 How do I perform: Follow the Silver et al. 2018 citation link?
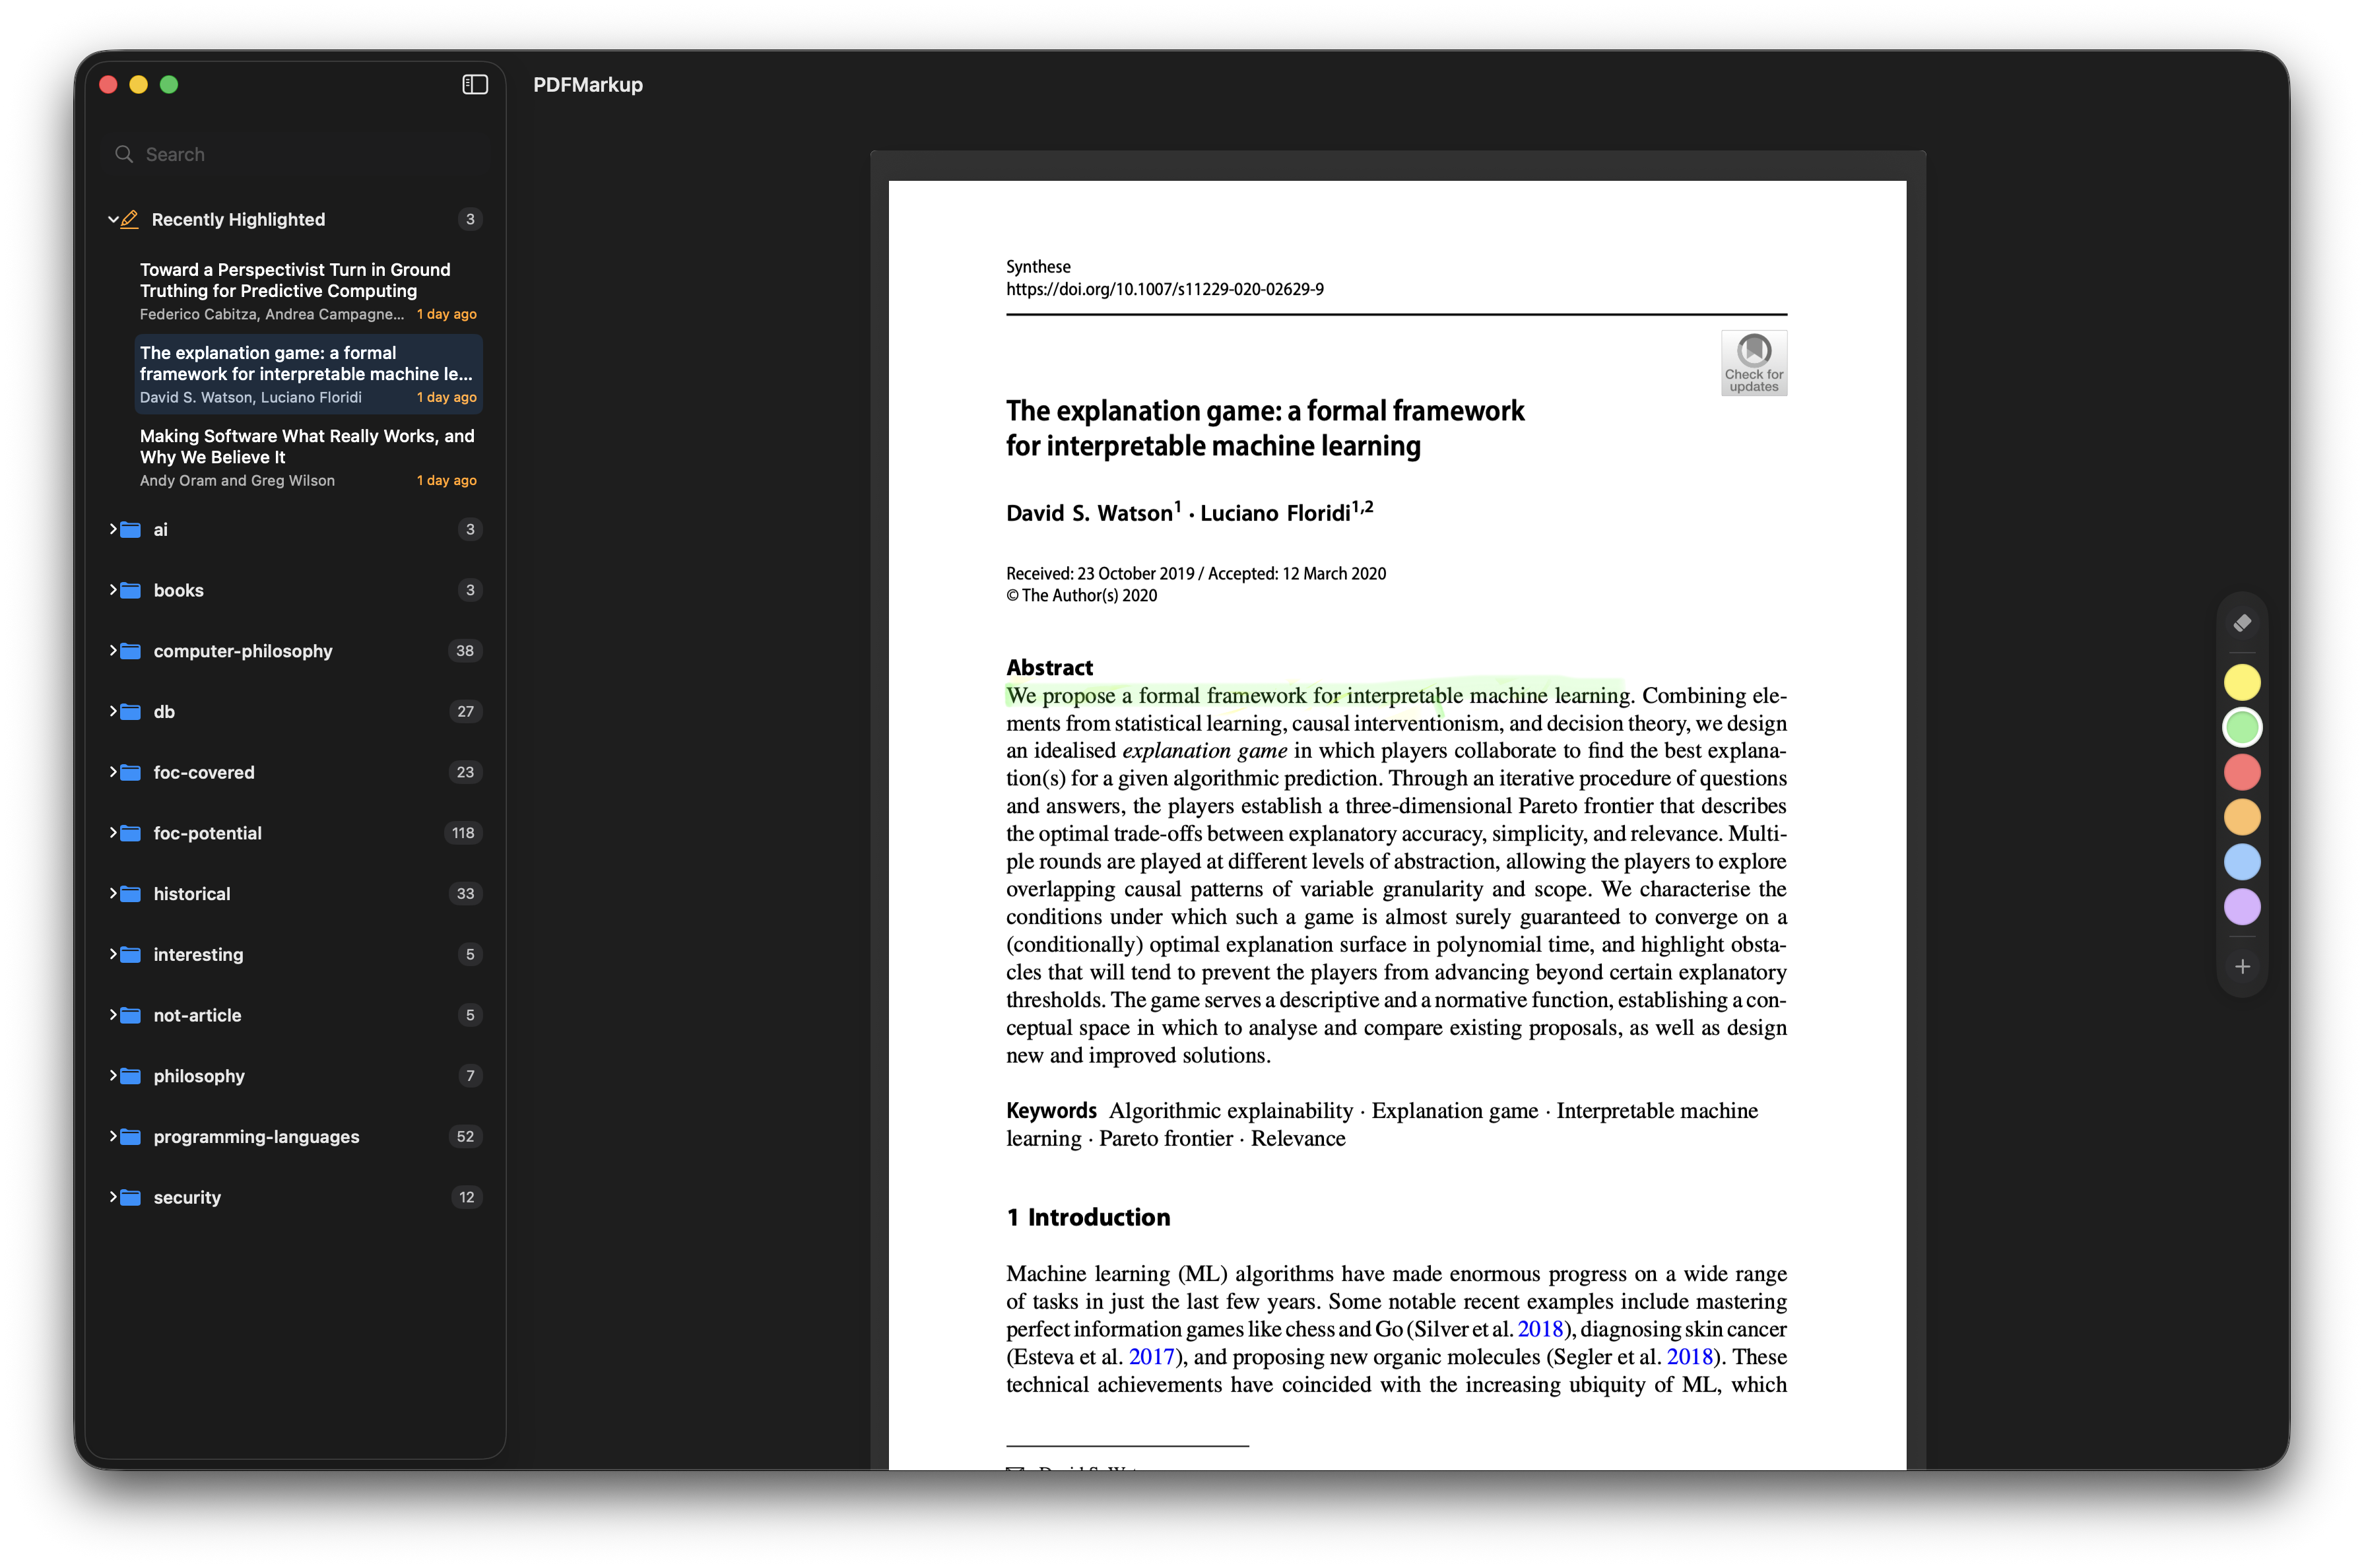tap(1539, 1329)
